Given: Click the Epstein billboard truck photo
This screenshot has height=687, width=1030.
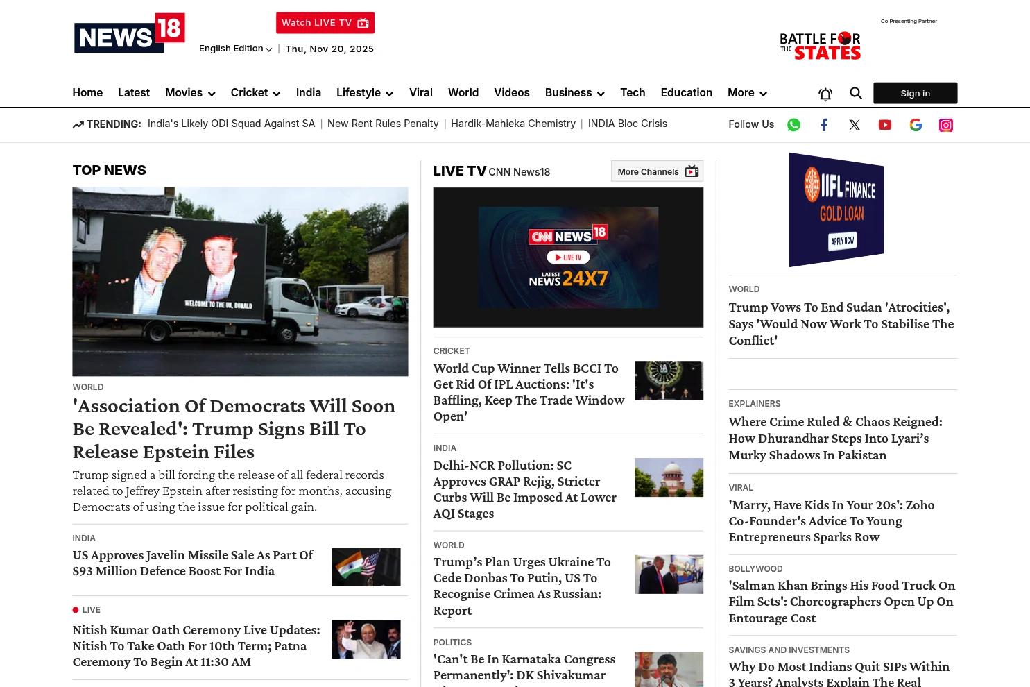Looking at the screenshot, I should (x=240, y=282).
